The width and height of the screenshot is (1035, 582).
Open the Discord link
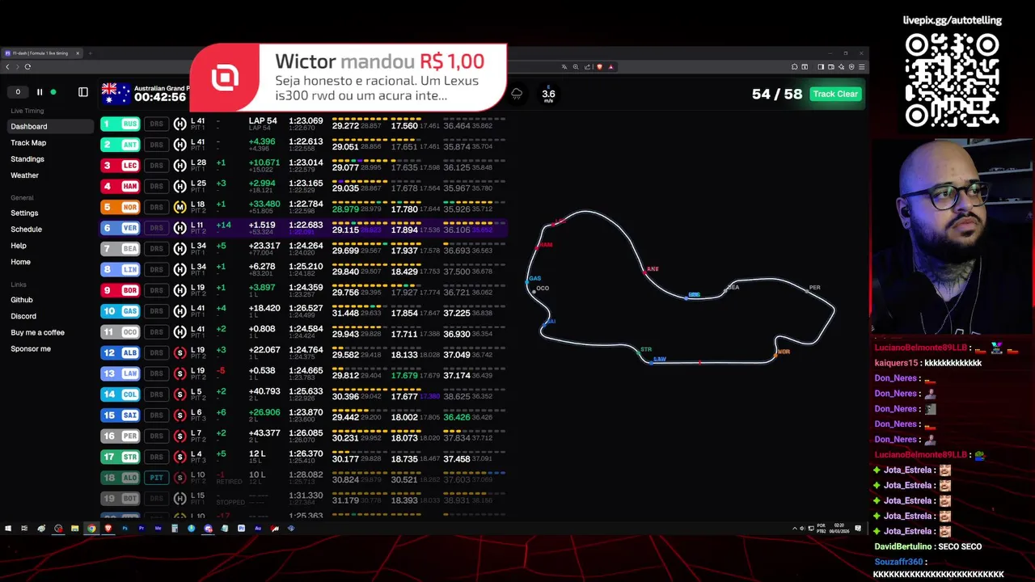click(x=23, y=316)
